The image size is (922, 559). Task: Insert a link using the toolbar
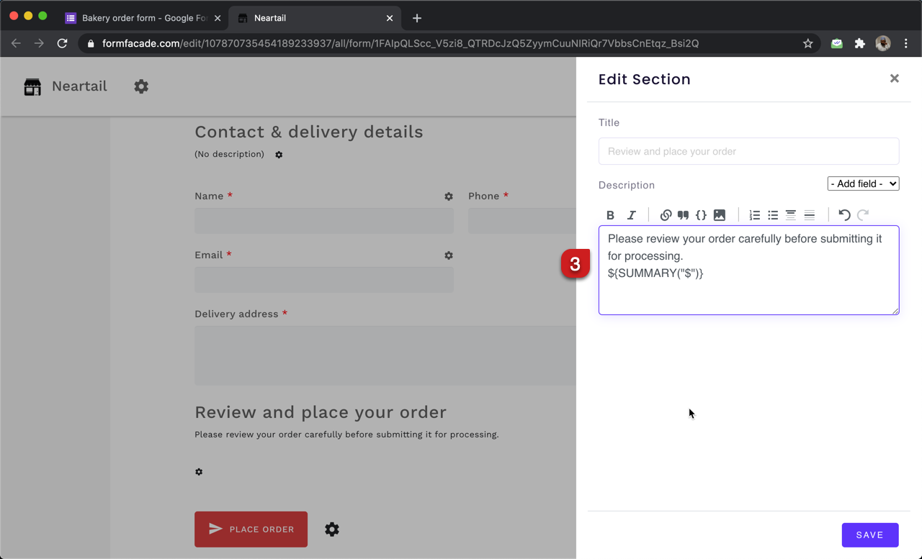[666, 215]
